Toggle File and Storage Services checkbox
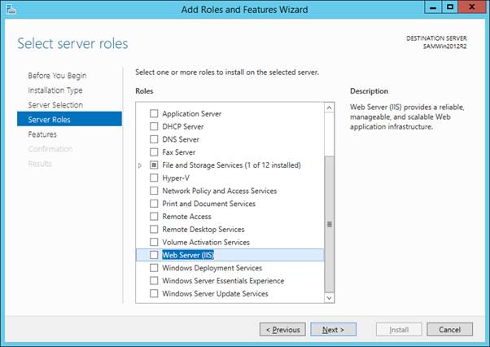This screenshot has width=490, height=347. coord(154,165)
